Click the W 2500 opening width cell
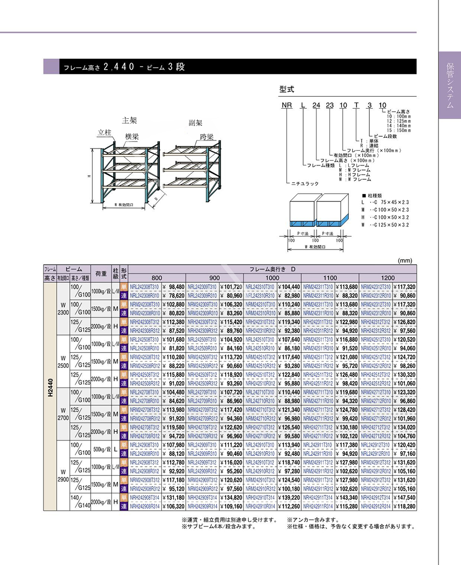Screen dimensions: 461x565 point(63,362)
